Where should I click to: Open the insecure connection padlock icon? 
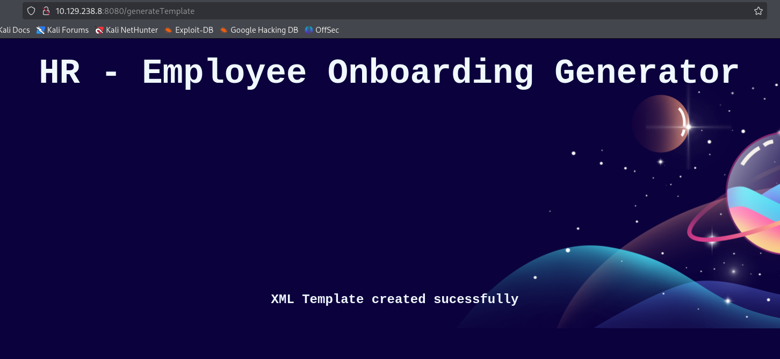coord(46,11)
